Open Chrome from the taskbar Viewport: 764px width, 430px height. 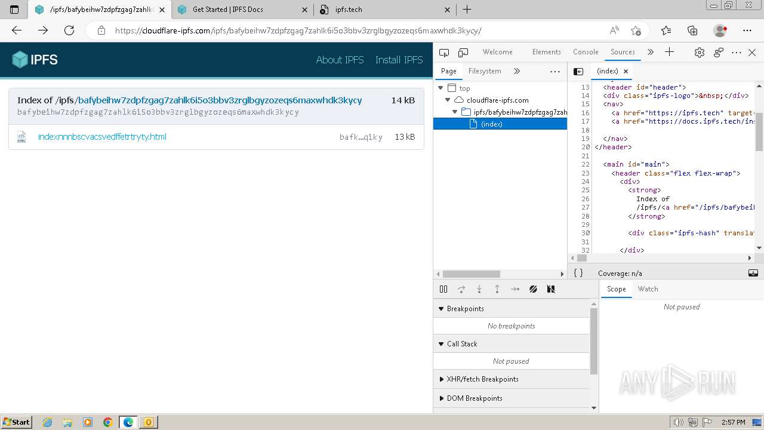(x=108, y=422)
